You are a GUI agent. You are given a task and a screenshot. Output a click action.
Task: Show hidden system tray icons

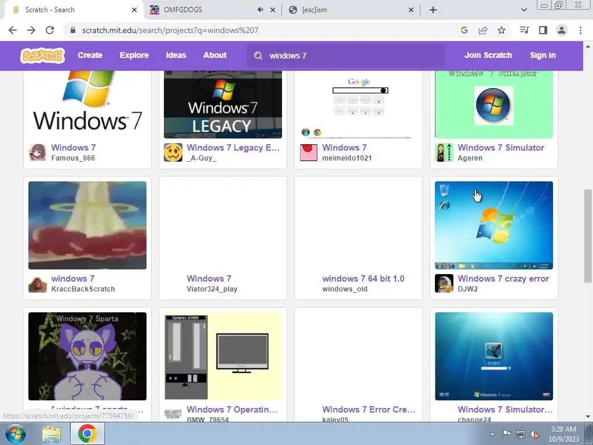pyautogui.click(x=492, y=434)
